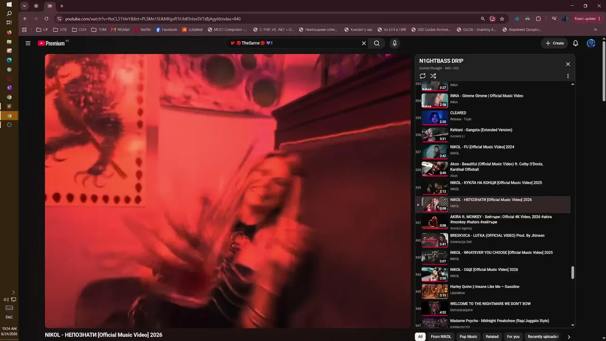The height and width of the screenshot is (341, 606).
Task: Open browser profile avatar
Action: click(565, 19)
